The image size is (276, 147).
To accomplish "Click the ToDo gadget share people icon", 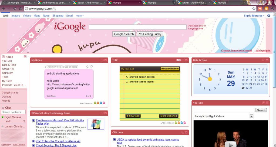I will coord(179,60).
